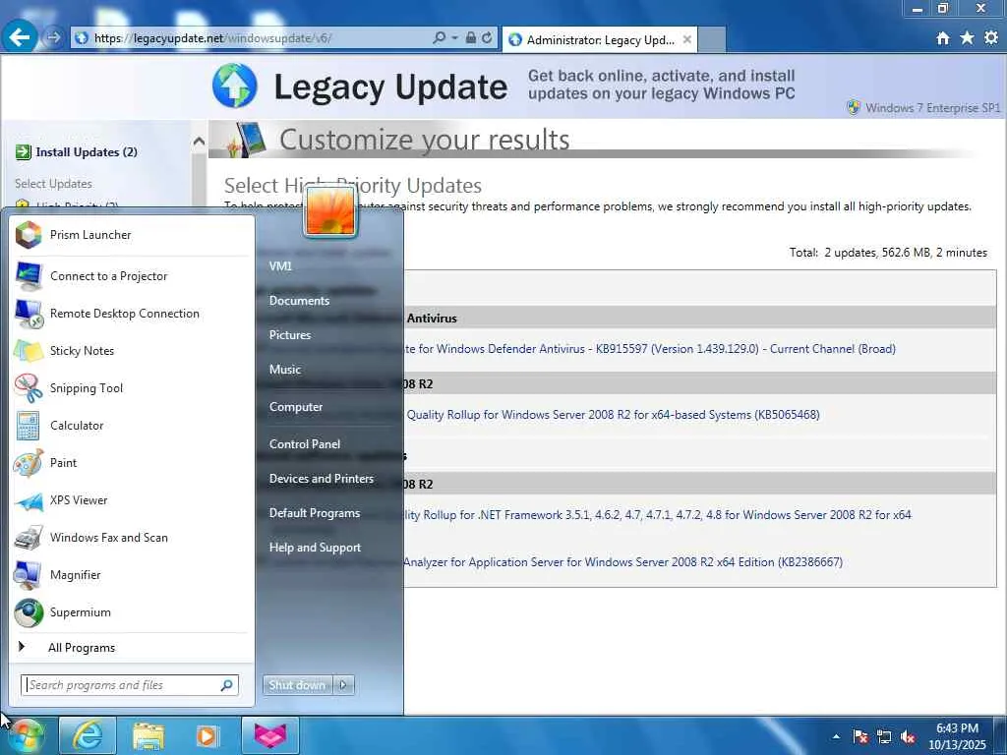Click the network tray icon
The height and width of the screenshot is (755, 1007).
[x=884, y=736]
